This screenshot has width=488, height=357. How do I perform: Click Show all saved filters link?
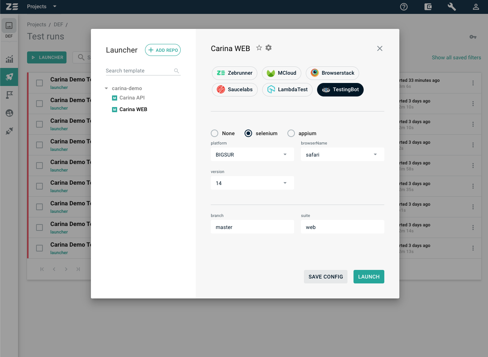pos(456,57)
